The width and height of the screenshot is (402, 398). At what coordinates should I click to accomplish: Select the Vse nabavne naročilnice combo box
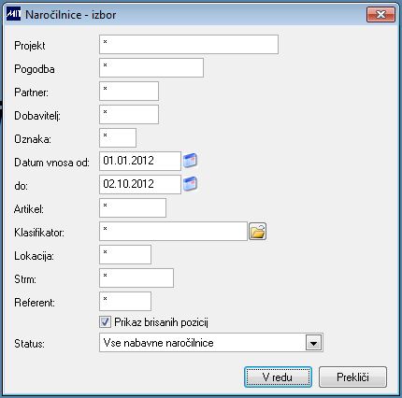211,343
